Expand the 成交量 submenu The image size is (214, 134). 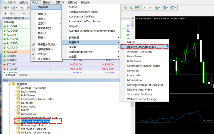click(90, 47)
